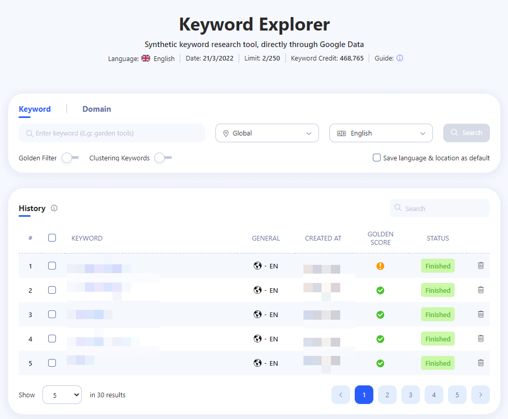Select the checkbox for history row 3
The image size is (508, 419).
(x=52, y=314)
